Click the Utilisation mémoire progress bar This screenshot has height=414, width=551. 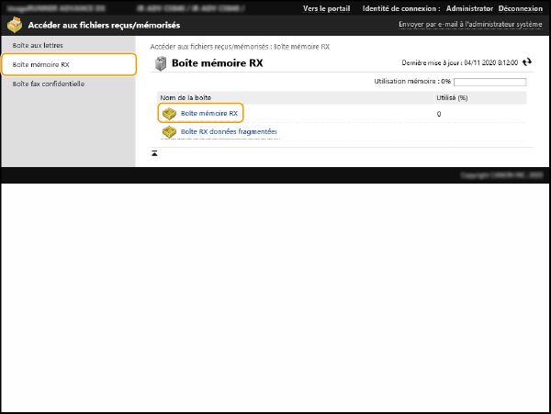[490, 82]
